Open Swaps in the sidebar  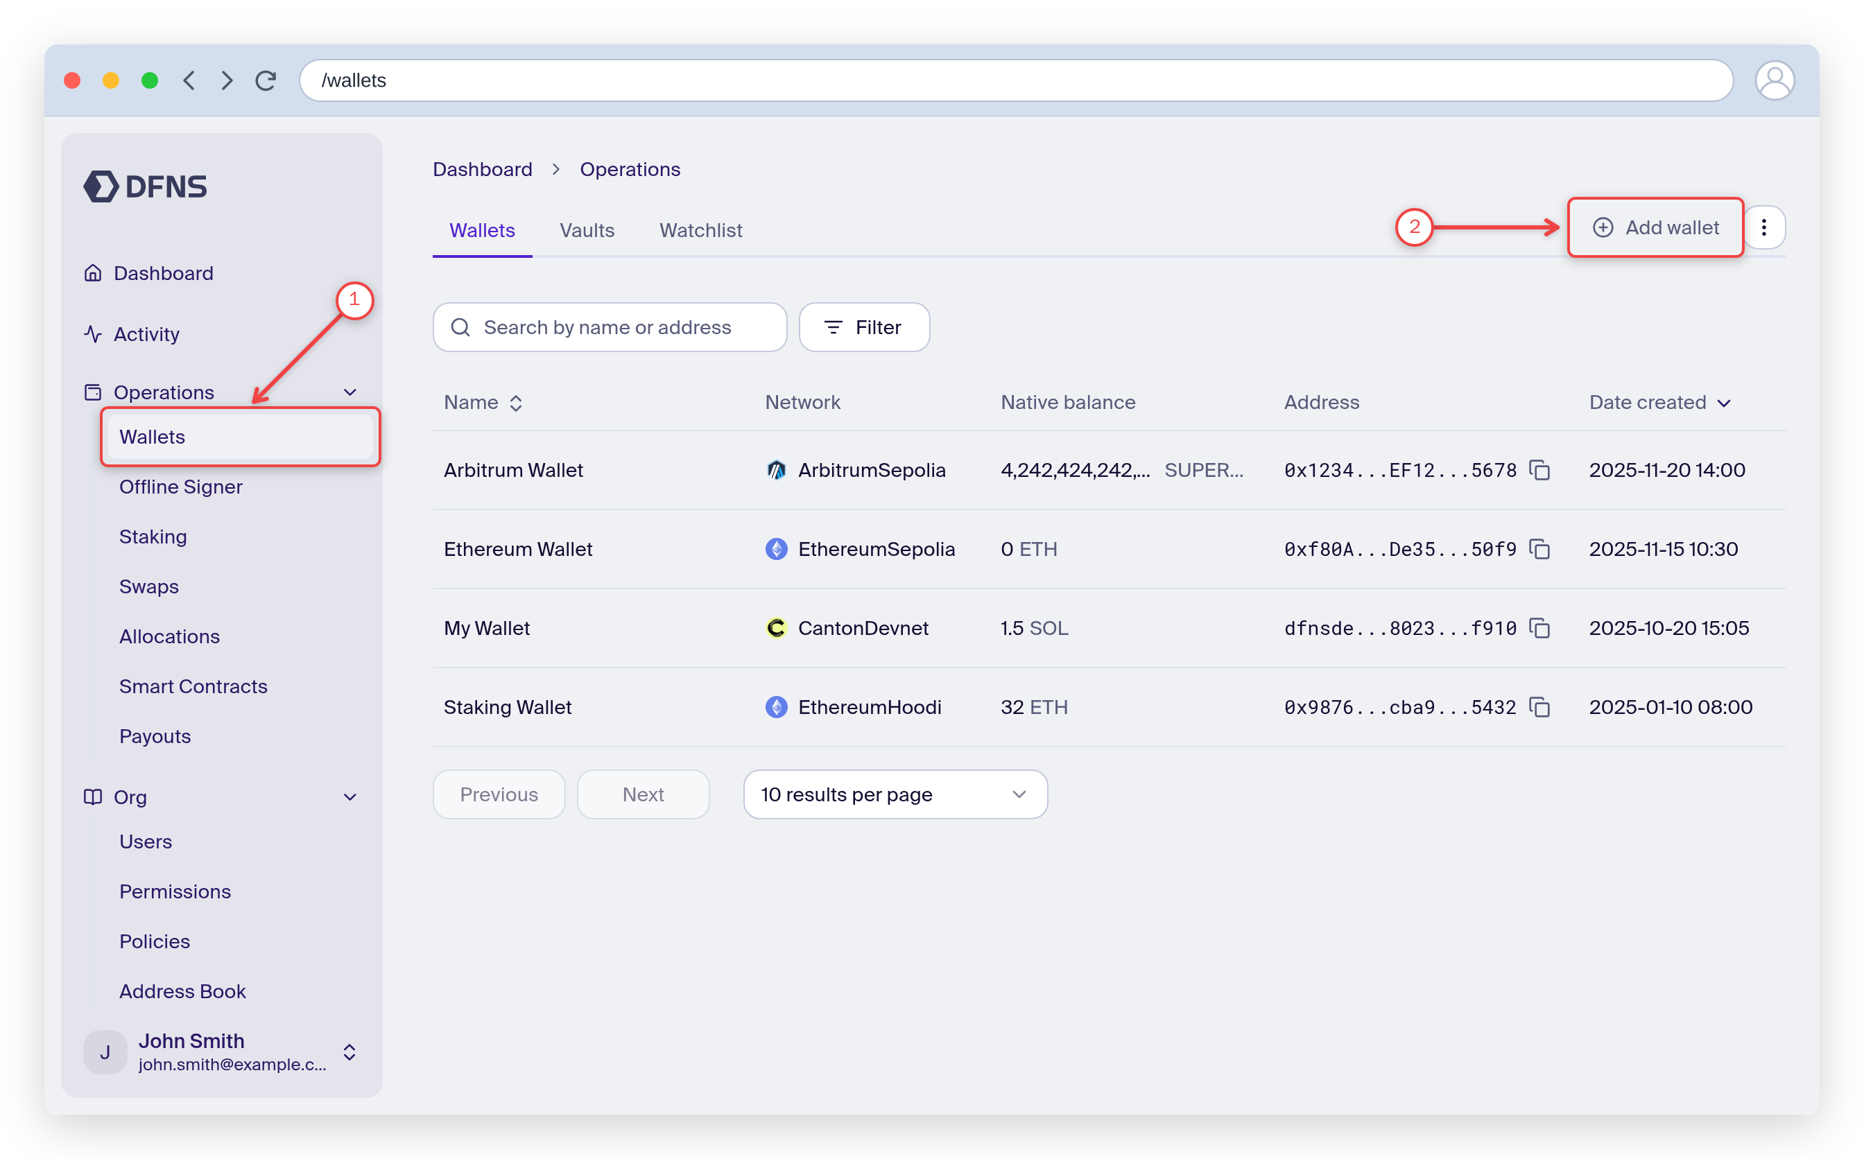[150, 586]
